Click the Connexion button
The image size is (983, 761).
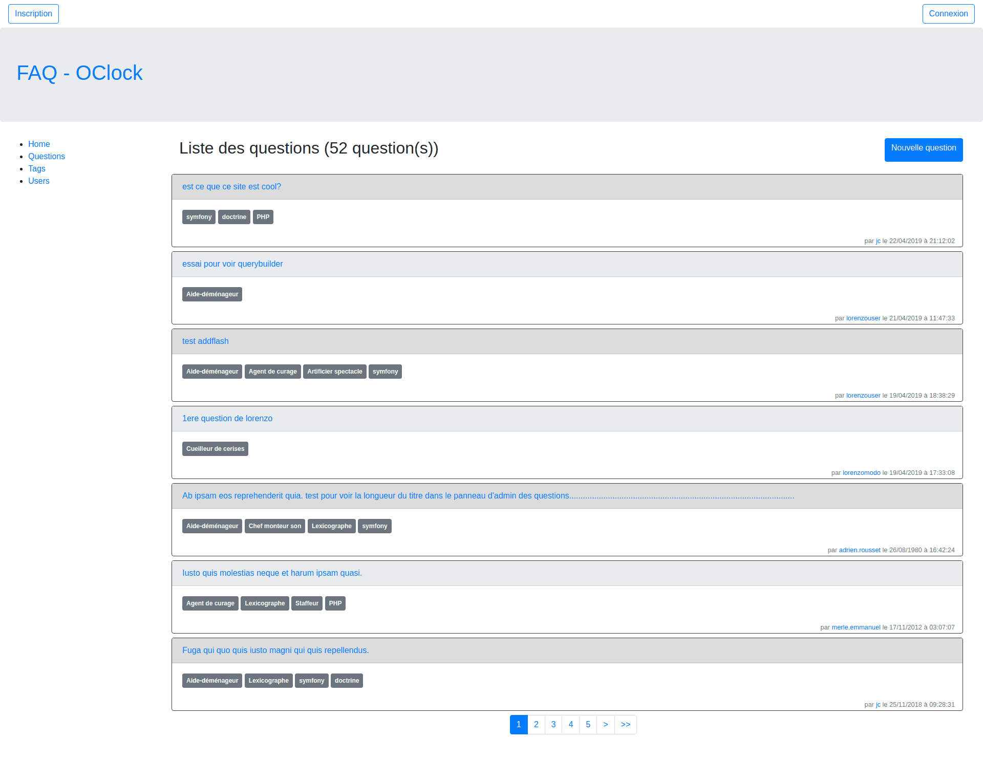pyautogui.click(x=948, y=13)
